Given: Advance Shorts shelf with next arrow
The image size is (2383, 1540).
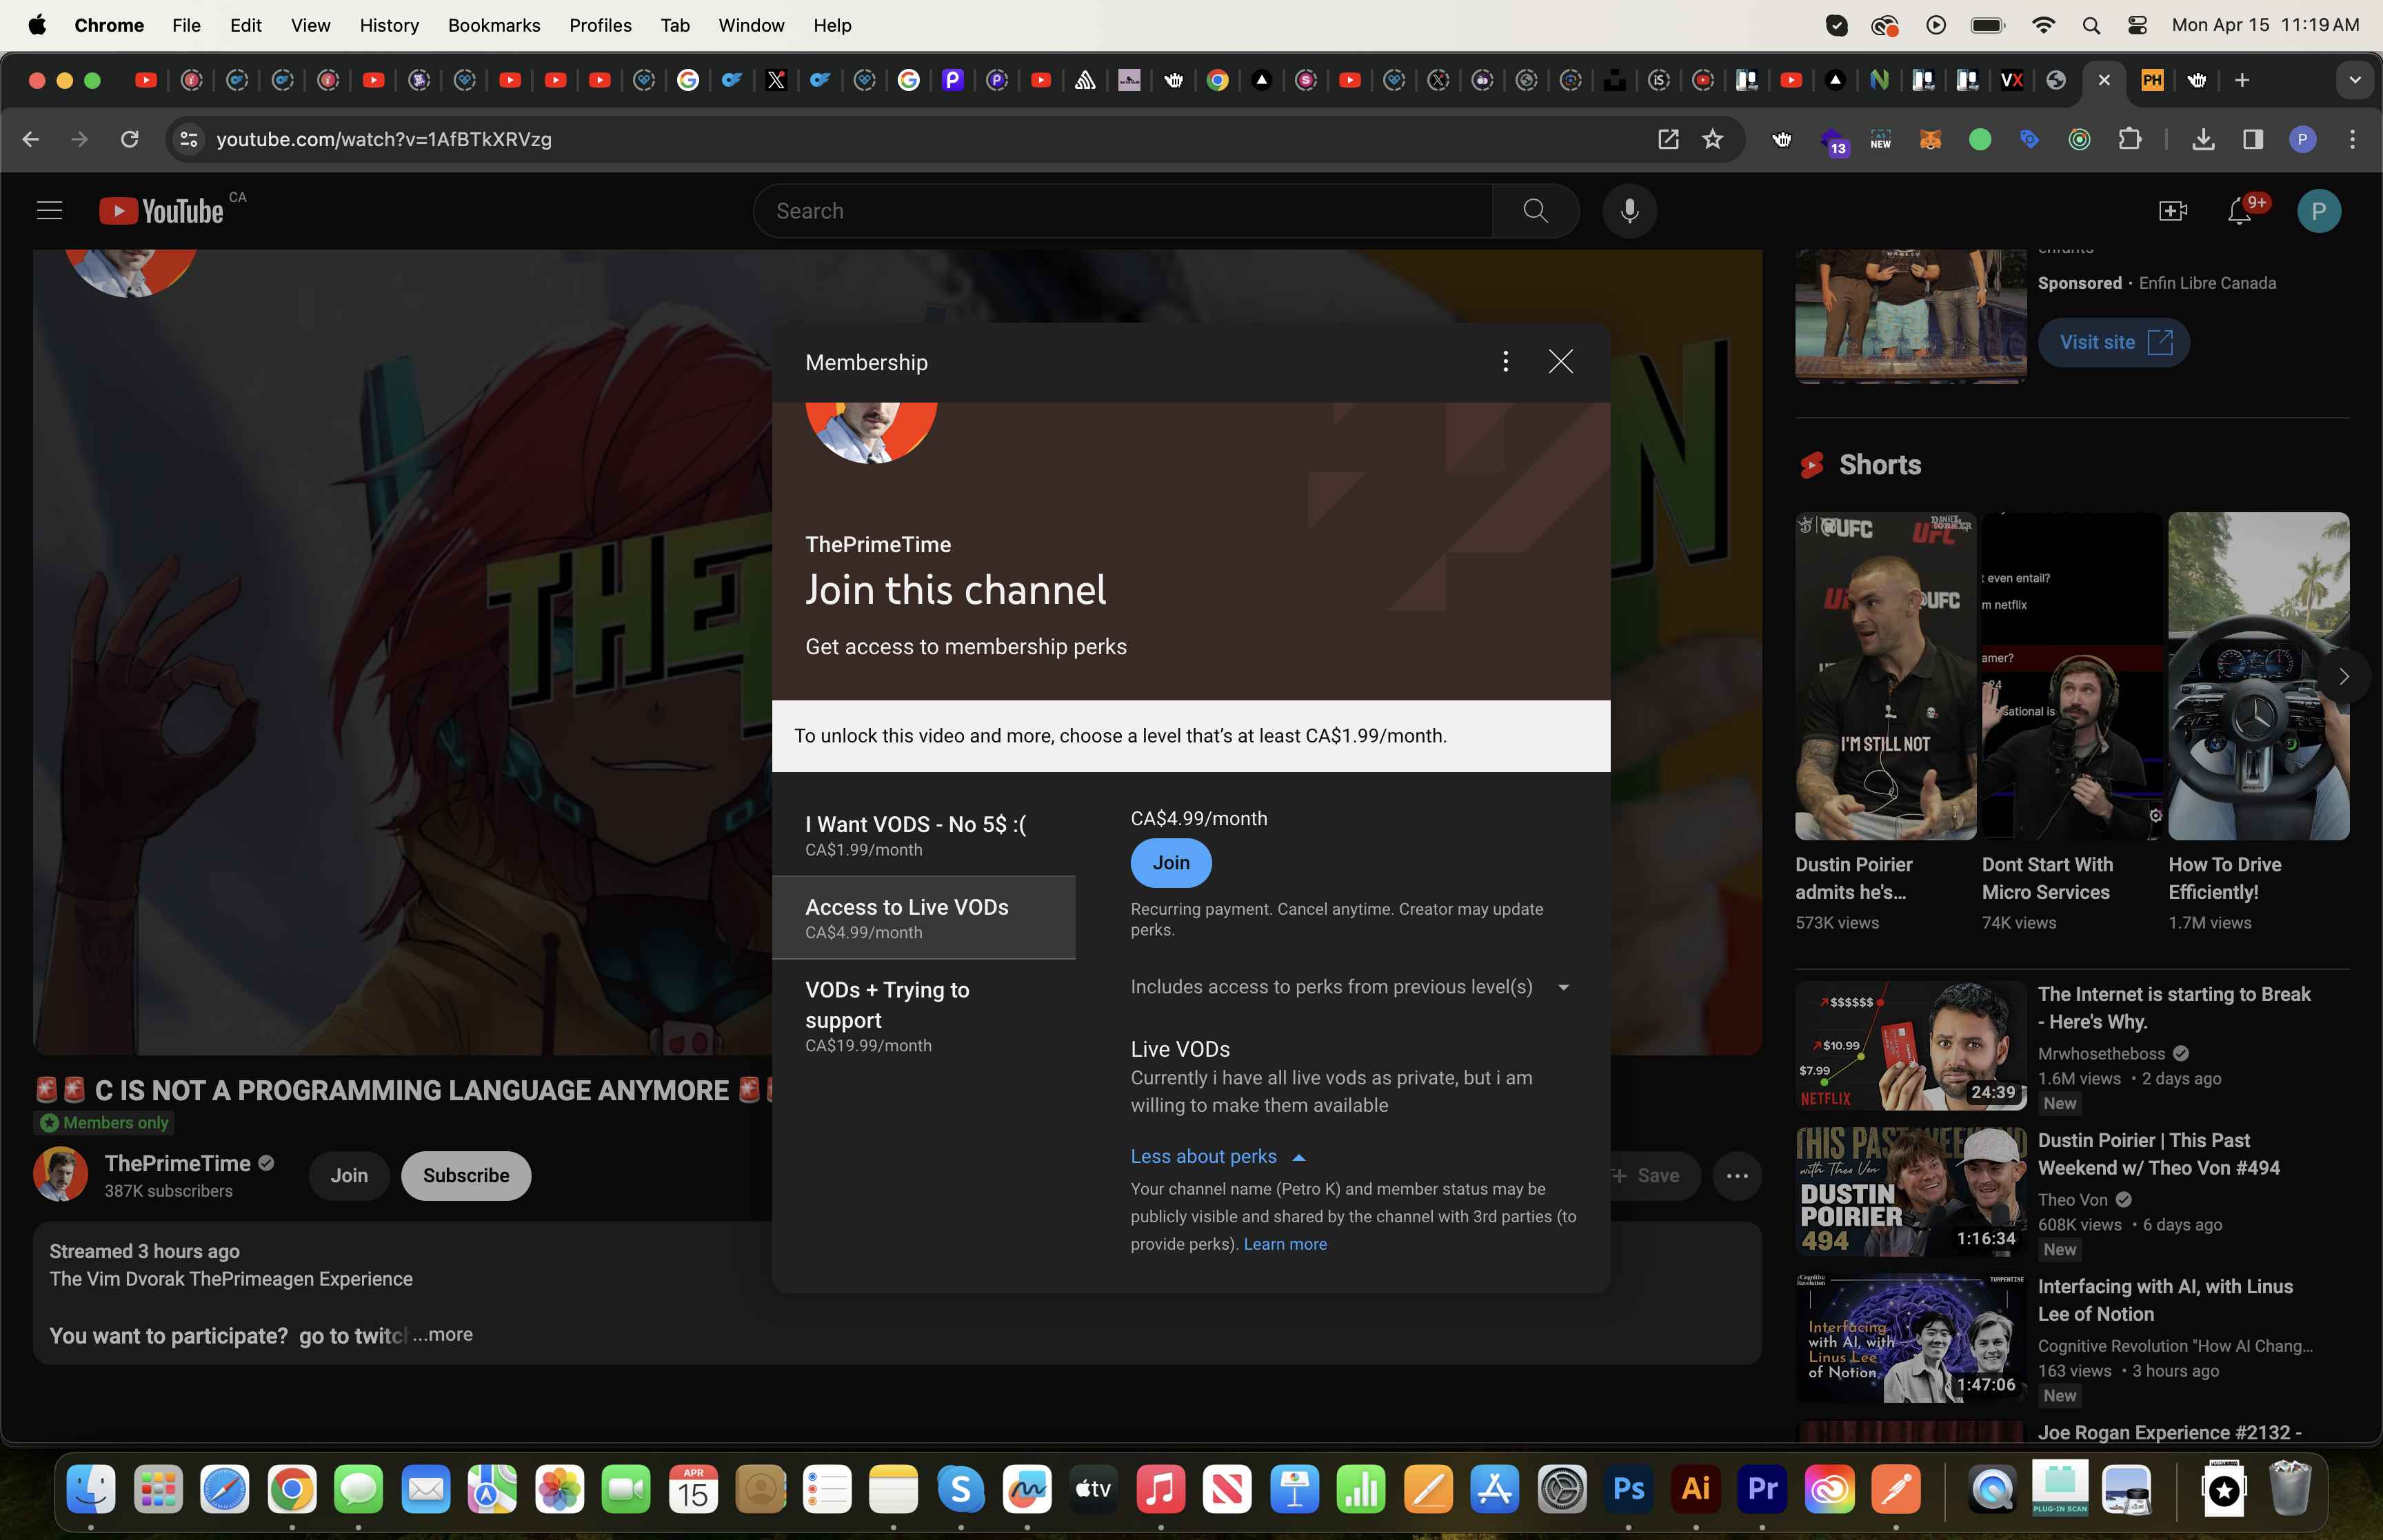Looking at the screenshot, I should click(x=2343, y=677).
